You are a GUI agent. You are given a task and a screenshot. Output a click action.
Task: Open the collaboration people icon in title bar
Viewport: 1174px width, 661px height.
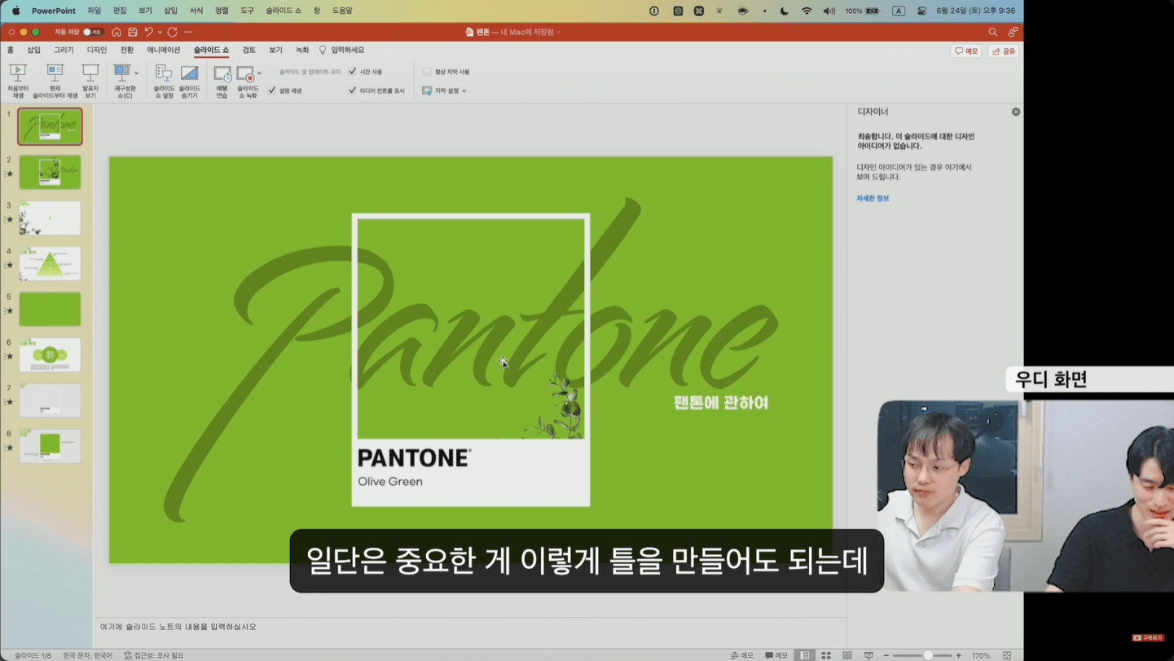coord(1013,32)
